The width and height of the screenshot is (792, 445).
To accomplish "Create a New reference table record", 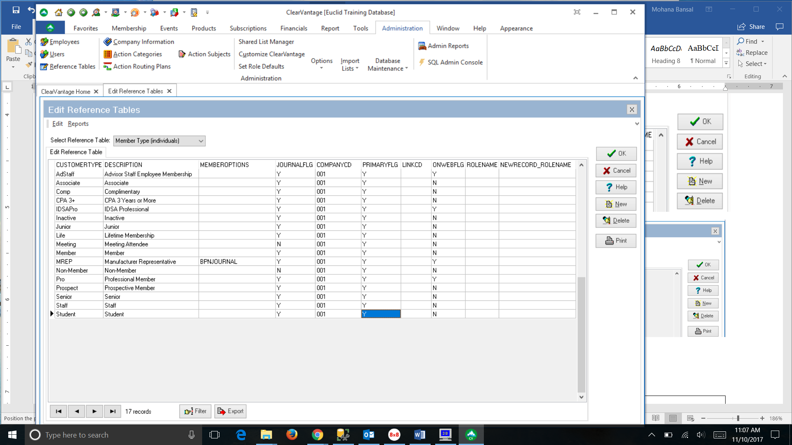I will point(616,204).
